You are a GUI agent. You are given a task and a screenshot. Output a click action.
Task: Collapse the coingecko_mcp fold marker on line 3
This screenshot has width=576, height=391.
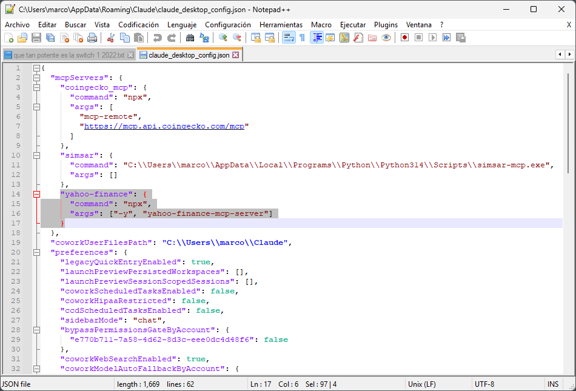click(x=36, y=87)
